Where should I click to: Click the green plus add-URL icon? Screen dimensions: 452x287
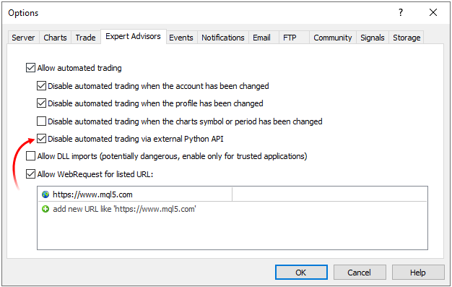[45, 209]
